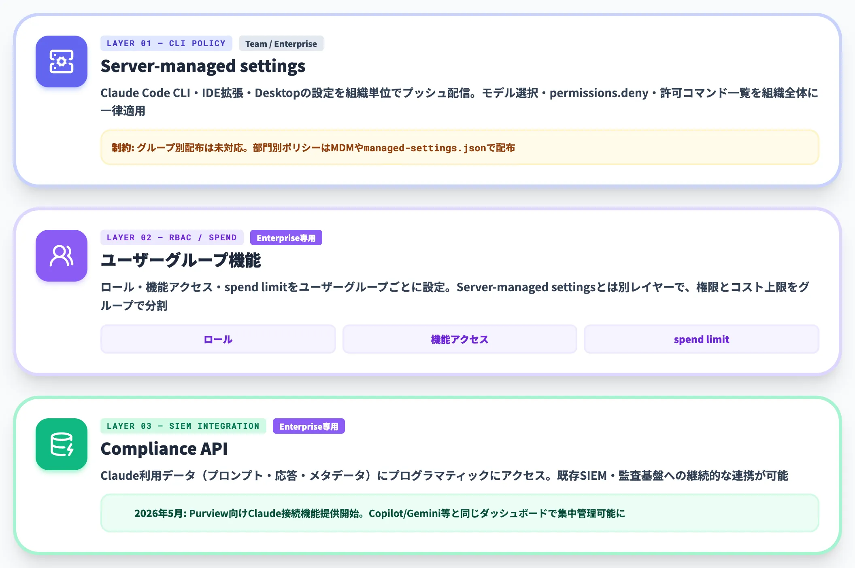Click the ユーザーグループ機能 heading
The image size is (855, 568).
click(x=181, y=260)
